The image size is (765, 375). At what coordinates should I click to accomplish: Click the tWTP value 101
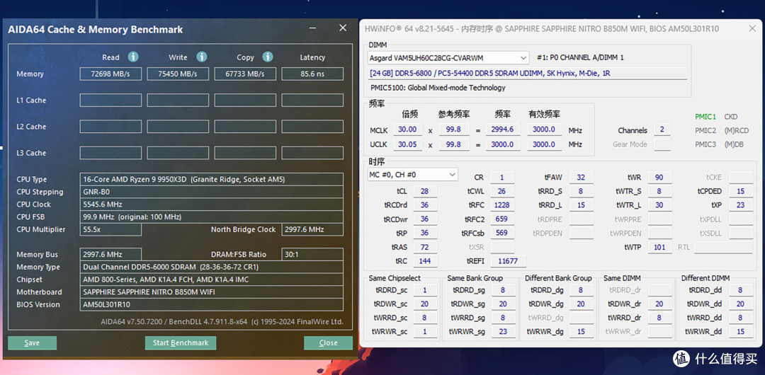(659, 247)
